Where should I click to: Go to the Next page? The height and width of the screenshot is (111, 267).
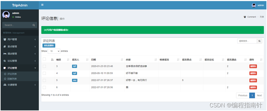click(259, 96)
